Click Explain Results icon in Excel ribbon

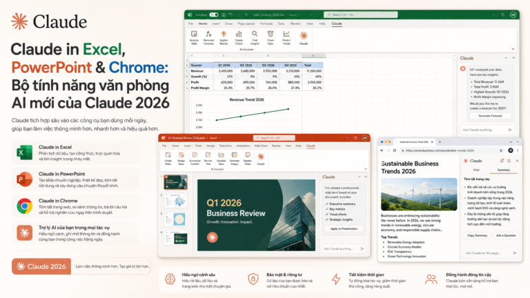[x=224, y=34]
